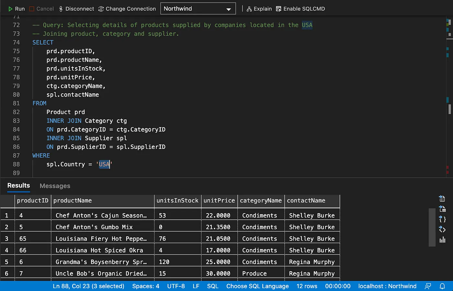
Task: Click SQL language mode in status bar
Action: pyautogui.click(x=213, y=286)
